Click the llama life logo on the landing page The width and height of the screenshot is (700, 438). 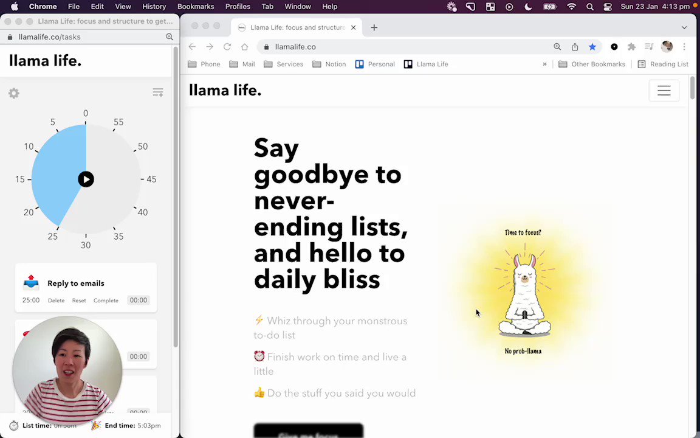pos(225,90)
